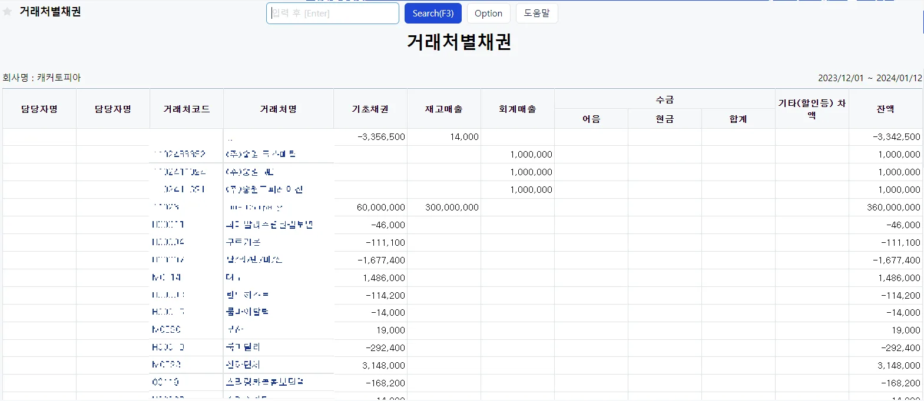The width and height of the screenshot is (924, 401).
Task: Select the 잔액 column header
Action: tap(886, 109)
